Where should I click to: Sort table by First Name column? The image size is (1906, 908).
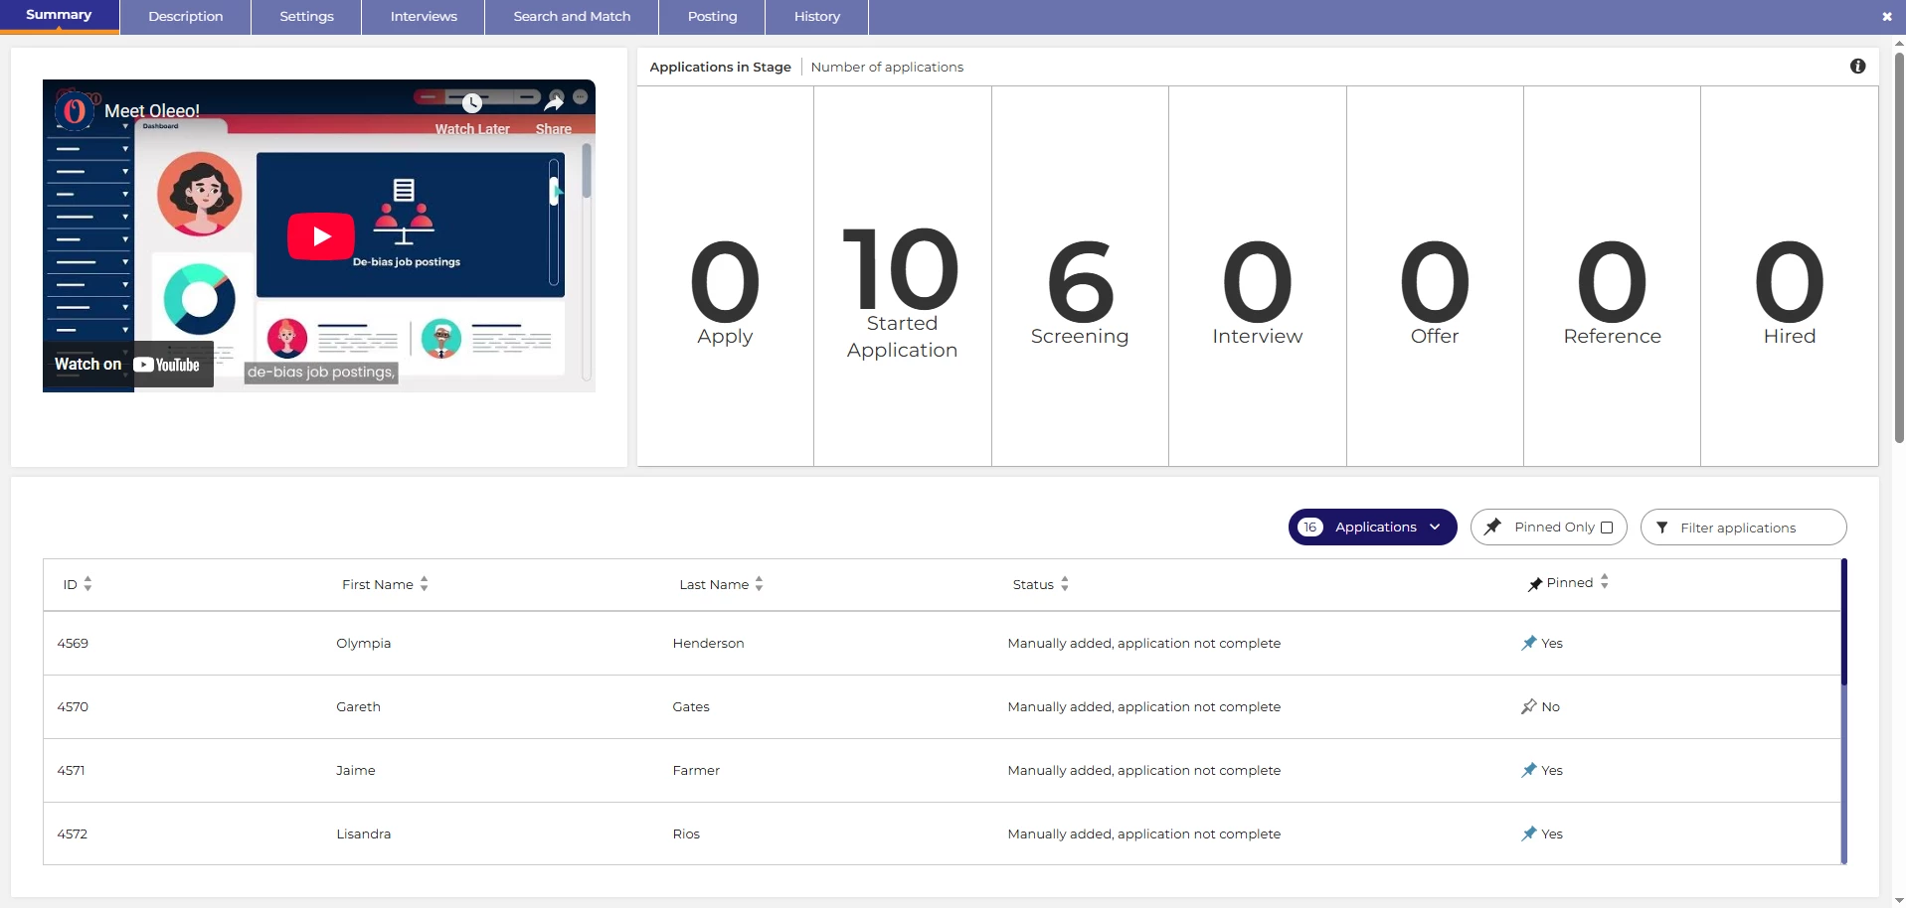click(x=425, y=584)
